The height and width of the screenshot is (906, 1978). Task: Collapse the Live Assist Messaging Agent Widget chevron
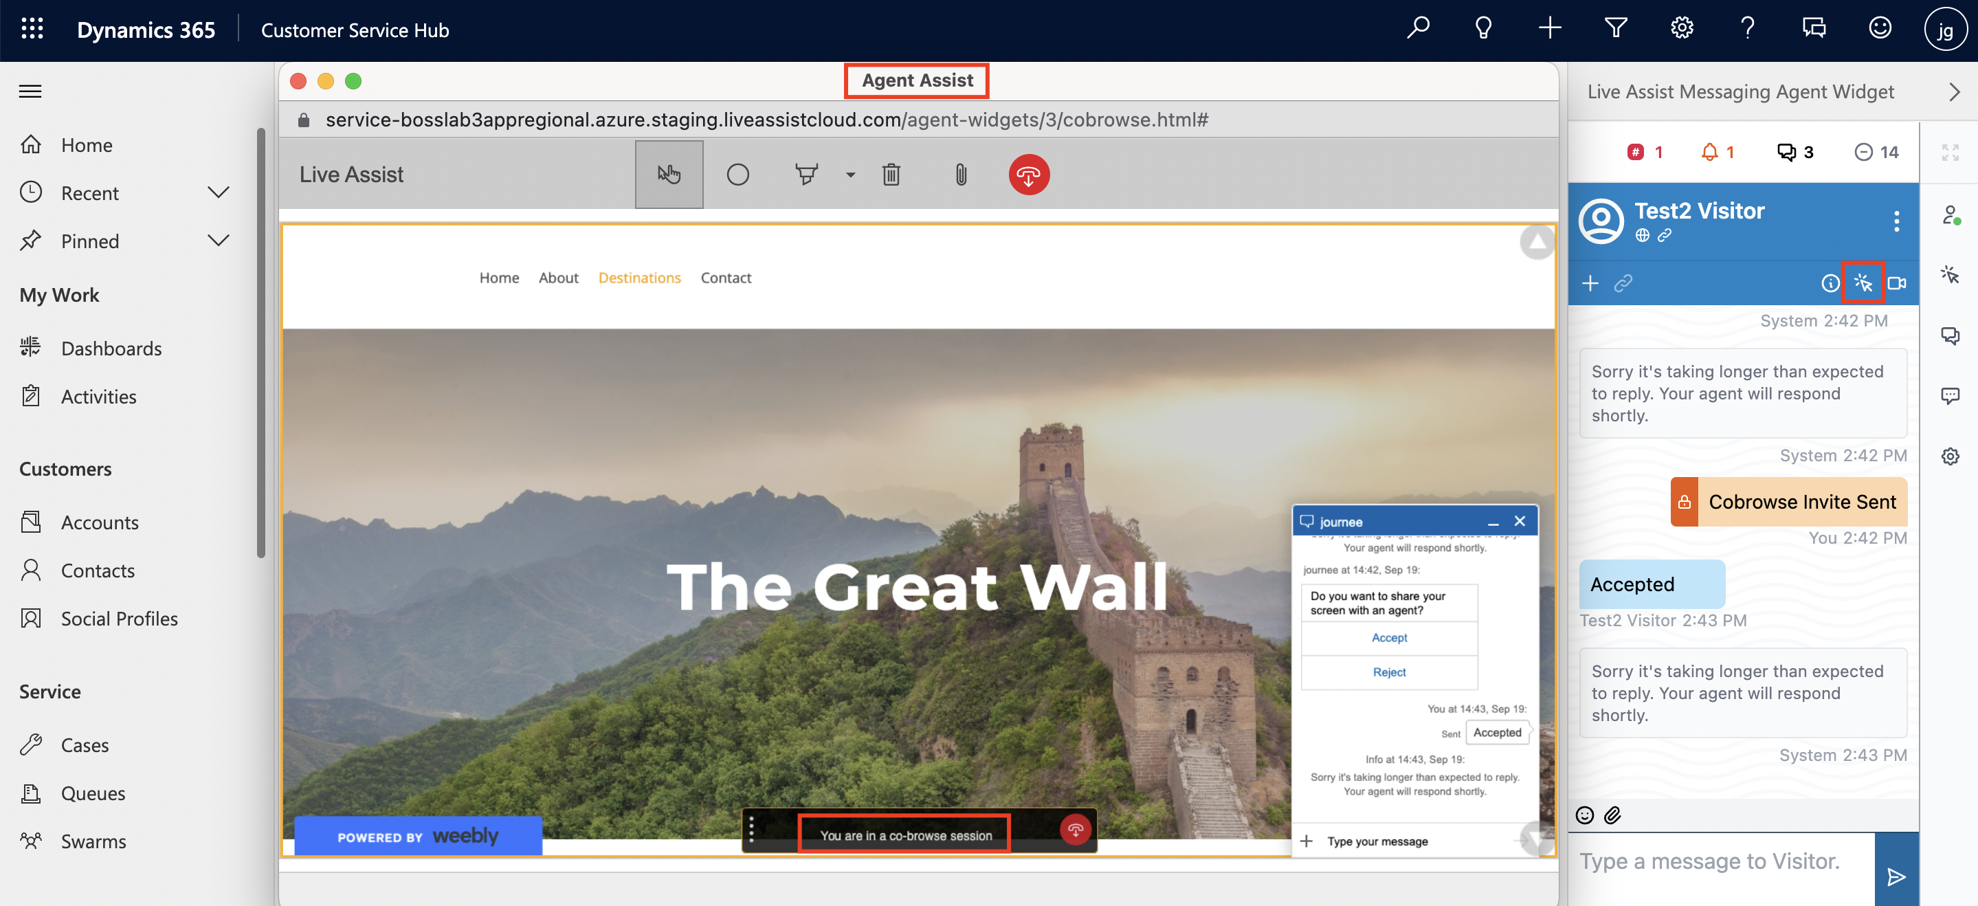pyautogui.click(x=1954, y=92)
